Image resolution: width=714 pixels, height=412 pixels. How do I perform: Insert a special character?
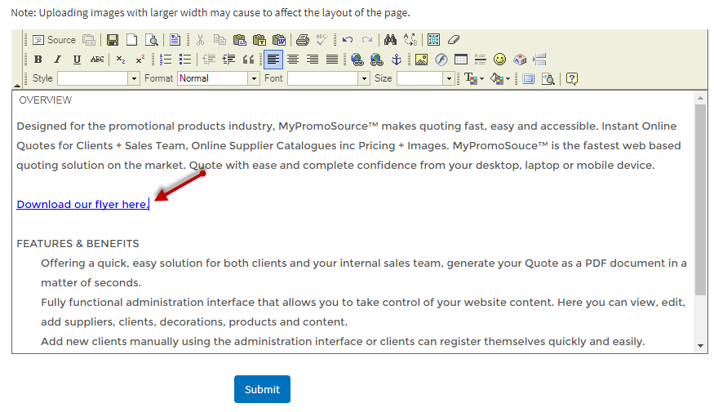point(520,60)
